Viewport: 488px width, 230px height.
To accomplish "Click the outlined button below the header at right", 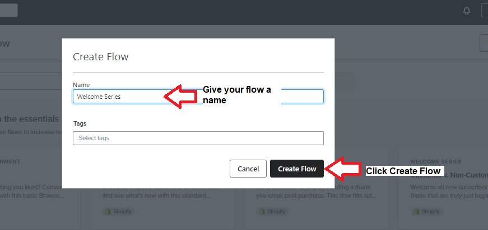I will (484, 44).
